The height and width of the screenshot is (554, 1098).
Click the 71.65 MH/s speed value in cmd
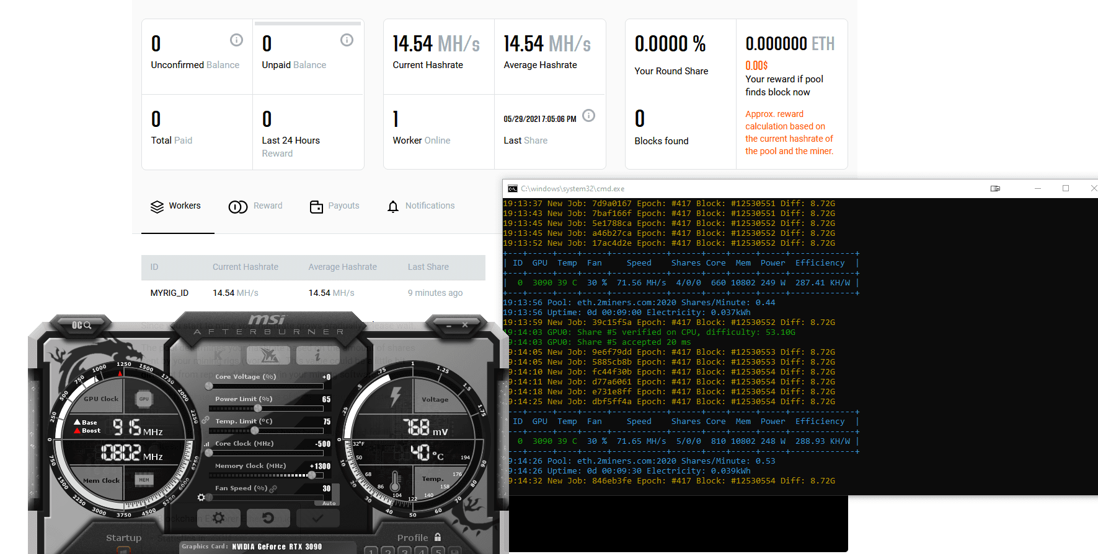[x=641, y=441]
